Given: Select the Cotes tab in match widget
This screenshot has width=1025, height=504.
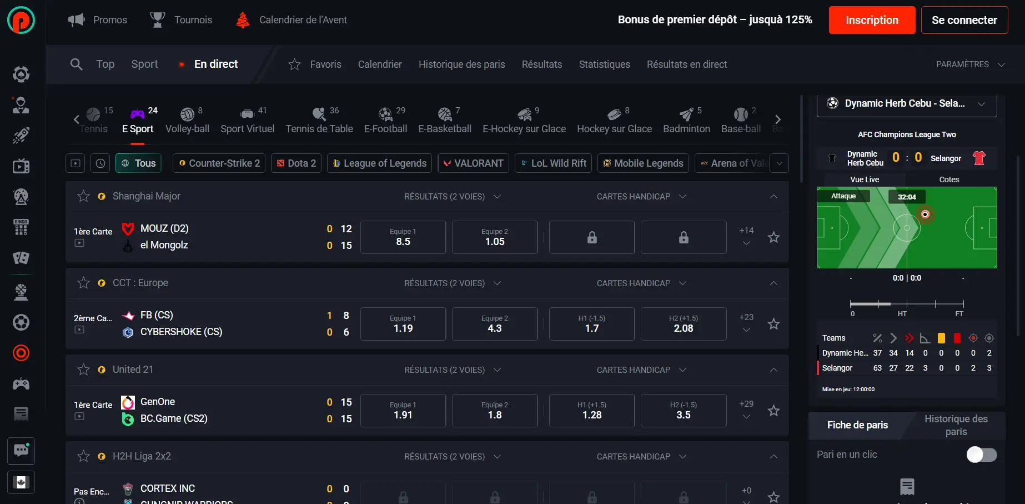Looking at the screenshot, I should click(949, 179).
